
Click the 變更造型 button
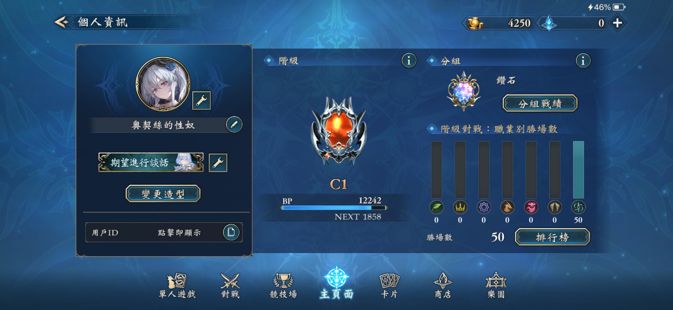(163, 194)
